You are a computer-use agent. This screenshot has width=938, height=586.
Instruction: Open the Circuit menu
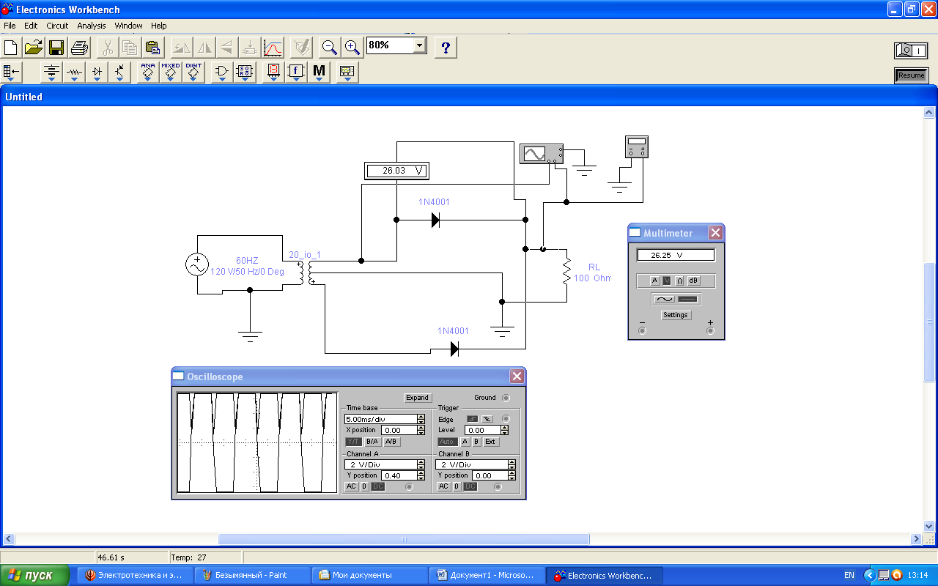pyautogui.click(x=57, y=26)
